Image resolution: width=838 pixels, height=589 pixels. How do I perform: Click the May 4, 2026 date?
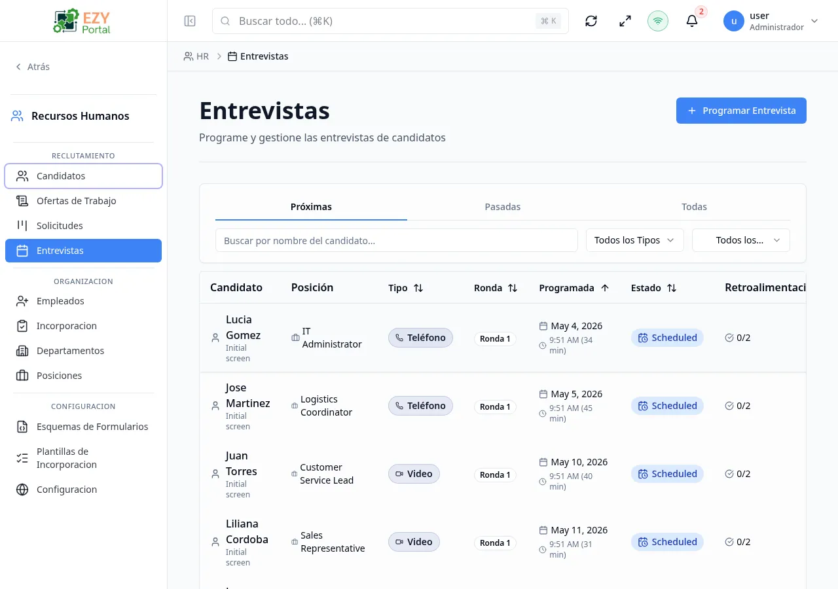pyautogui.click(x=577, y=326)
